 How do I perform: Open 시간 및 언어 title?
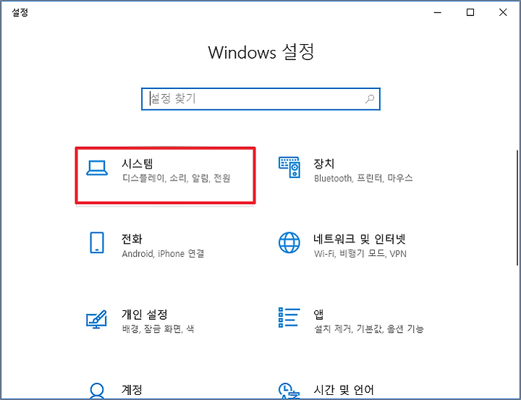[344, 390]
